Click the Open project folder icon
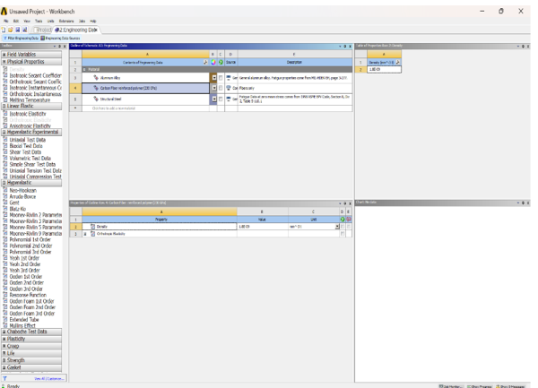Screen dimensions: 538x388 click(11, 30)
